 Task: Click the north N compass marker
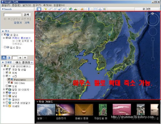[152, 13]
